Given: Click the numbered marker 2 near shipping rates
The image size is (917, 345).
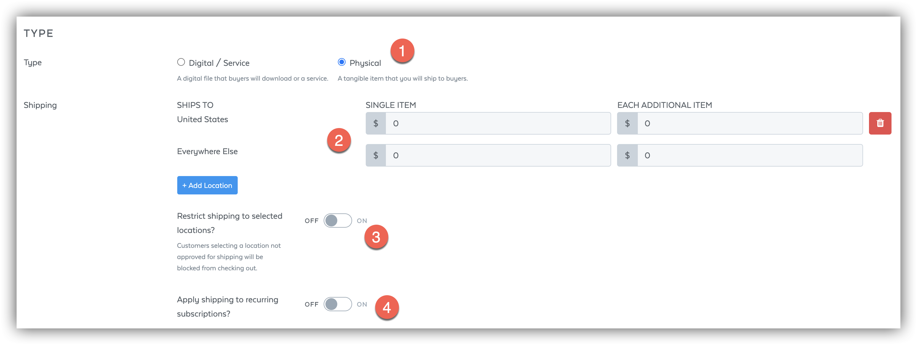Looking at the screenshot, I should pos(339,140).
